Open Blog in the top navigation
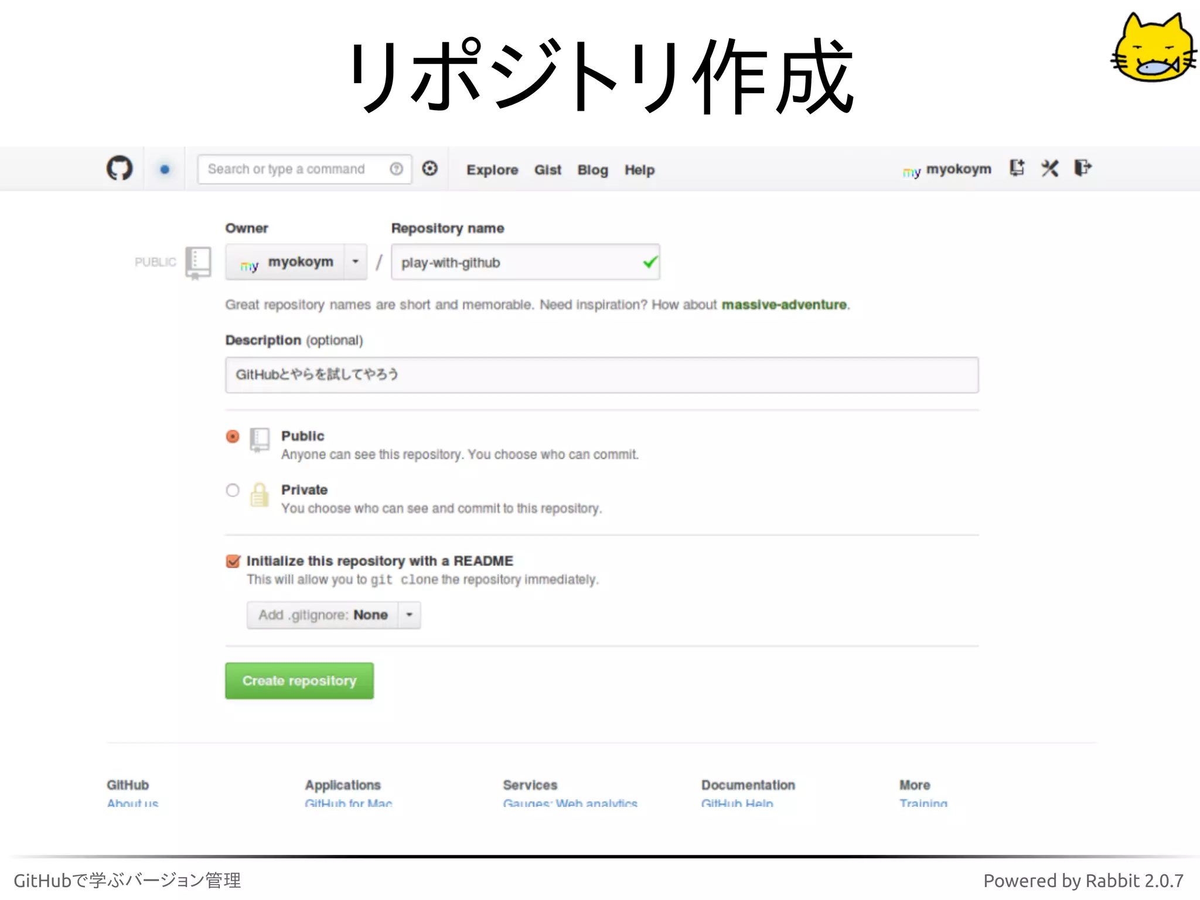This screenshot has height=900, width=1200. [593, 170]
